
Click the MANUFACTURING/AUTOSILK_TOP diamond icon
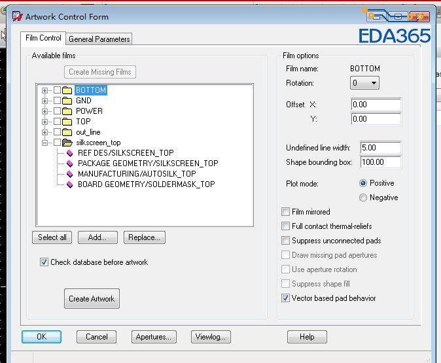tap(70, 174)
